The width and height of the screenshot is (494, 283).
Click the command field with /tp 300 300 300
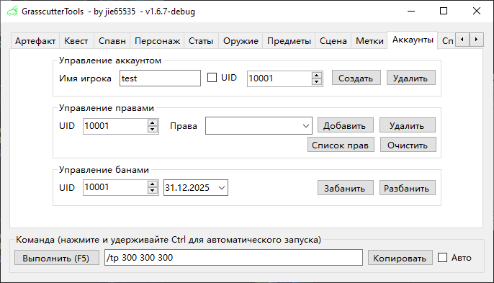[233, 258]
